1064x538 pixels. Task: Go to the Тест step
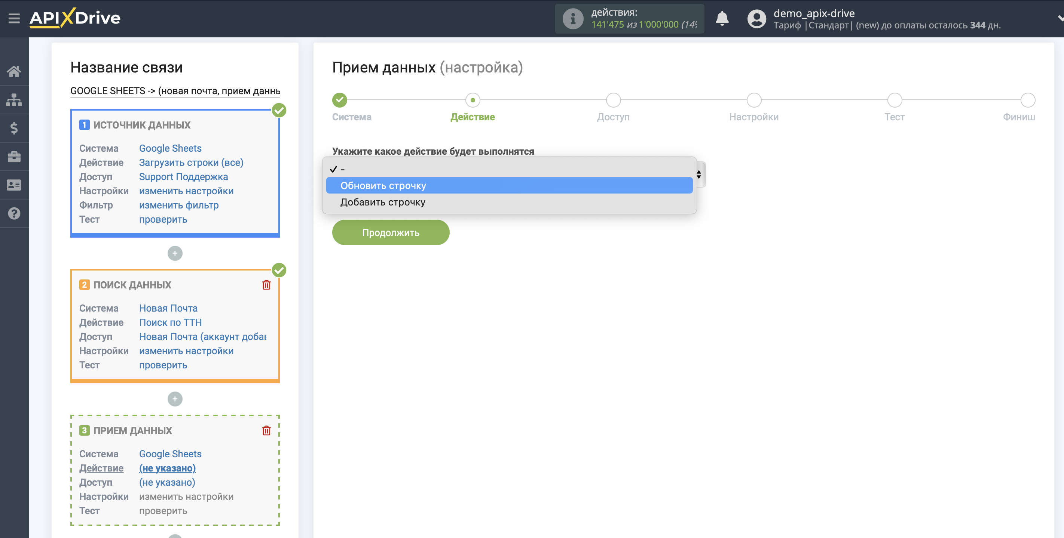point(895,99)
